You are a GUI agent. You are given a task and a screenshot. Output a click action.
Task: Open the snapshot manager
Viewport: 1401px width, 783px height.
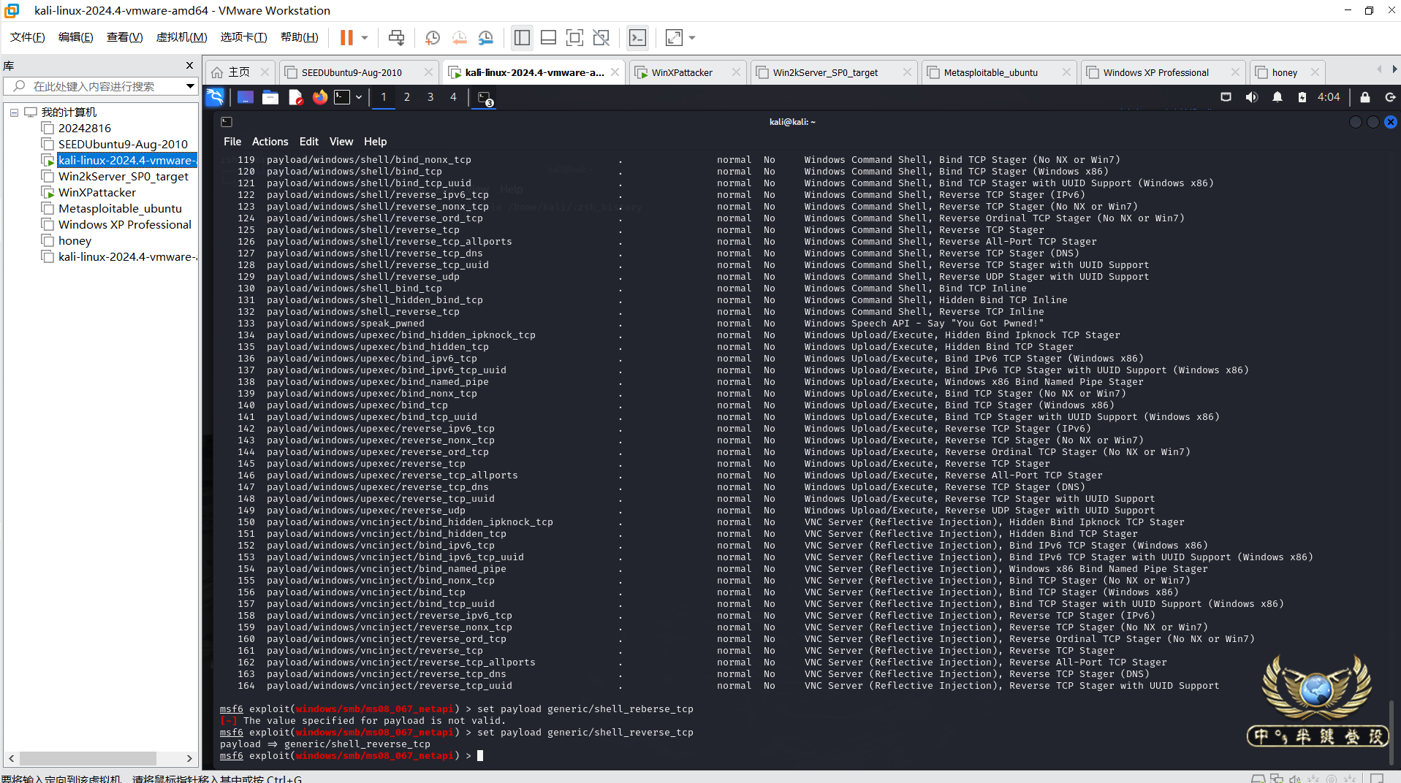pos(485,37)
